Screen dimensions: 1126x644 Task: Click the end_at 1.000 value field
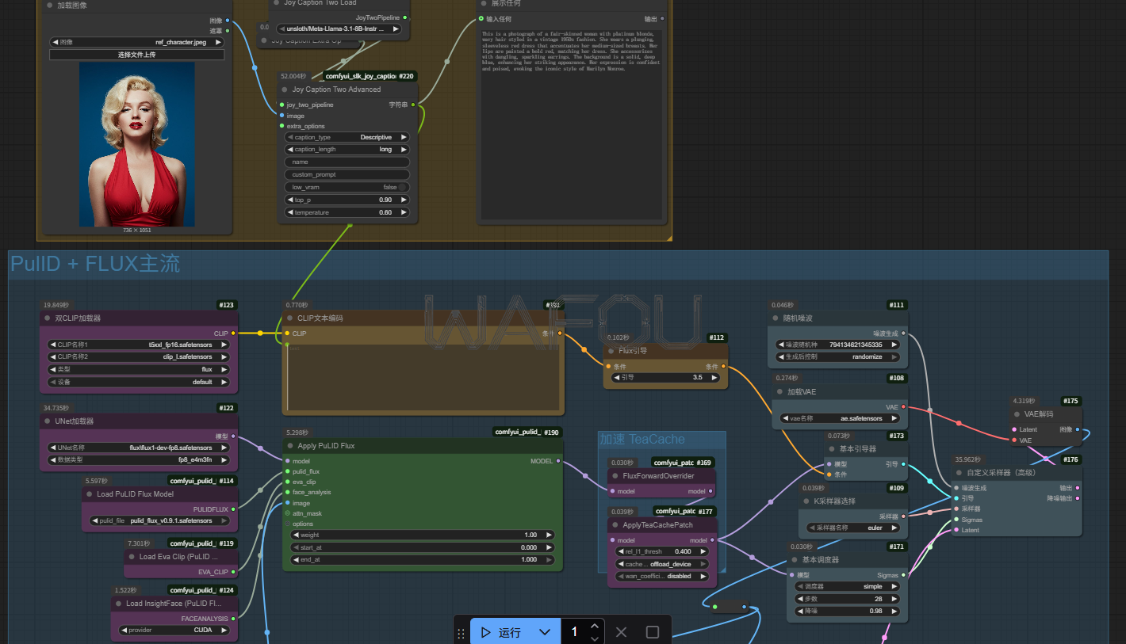pyautogui.click(x=422, y=559)
